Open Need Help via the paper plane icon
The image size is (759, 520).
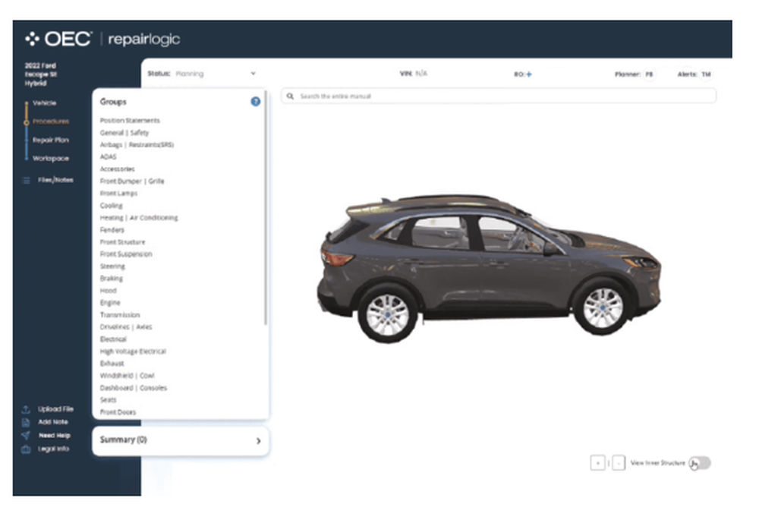click(x=25, y=435)
